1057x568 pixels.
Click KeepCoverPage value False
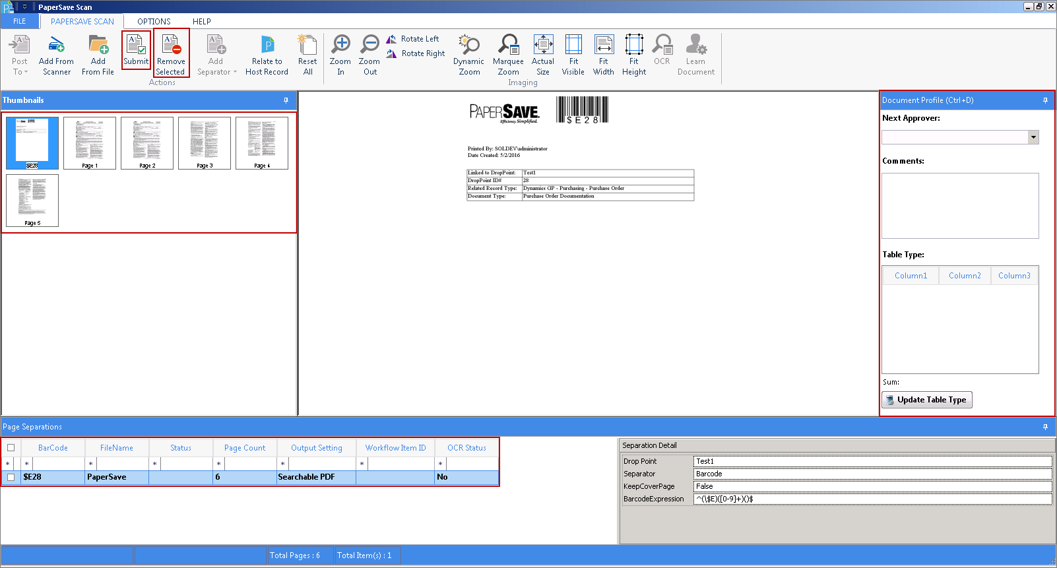[872, 486]
